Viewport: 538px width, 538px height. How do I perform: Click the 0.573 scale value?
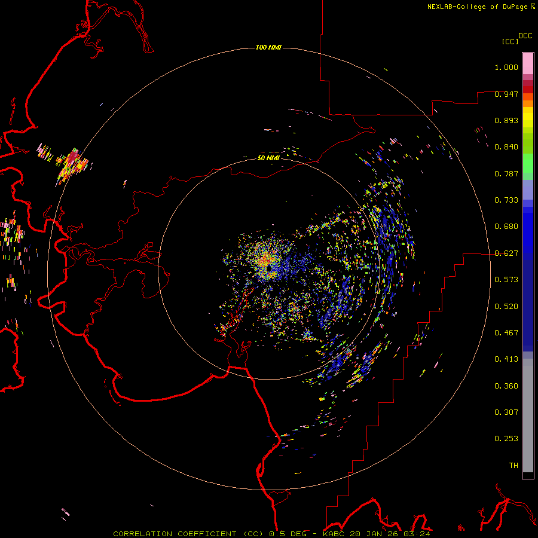(x=506, y=280)
